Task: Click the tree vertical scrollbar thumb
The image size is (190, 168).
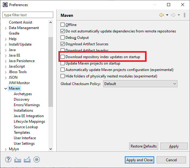Action: (x=51, y=72)
